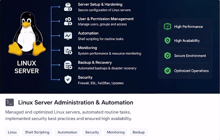The image size is (220, 140).
Task: Click the green Optimized Operations icon
Action: tap(167, 71)
